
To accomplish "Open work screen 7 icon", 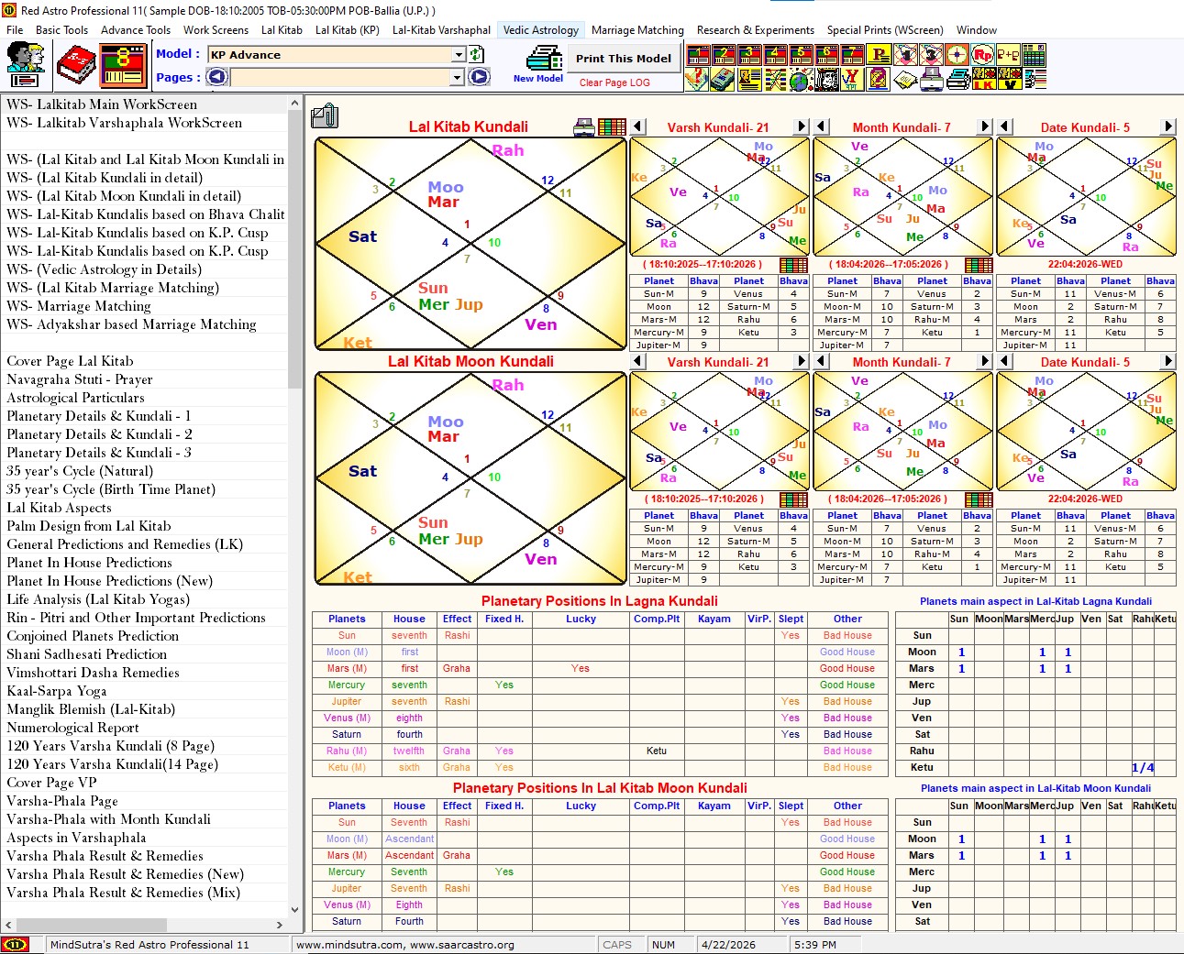I will point(851,55).
